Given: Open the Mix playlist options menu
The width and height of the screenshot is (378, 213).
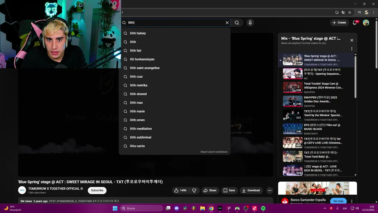Looking at the screenshot, I should 352,49.
